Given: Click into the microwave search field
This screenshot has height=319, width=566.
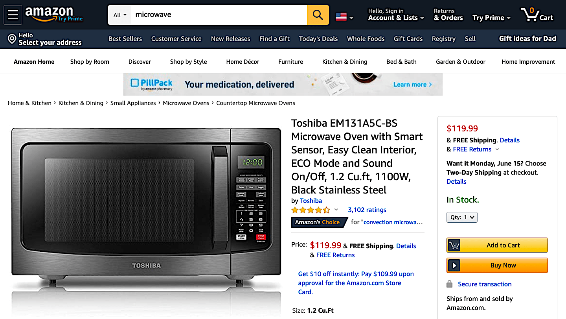Looking at the screenshot, I should click(x=219, y=15).
